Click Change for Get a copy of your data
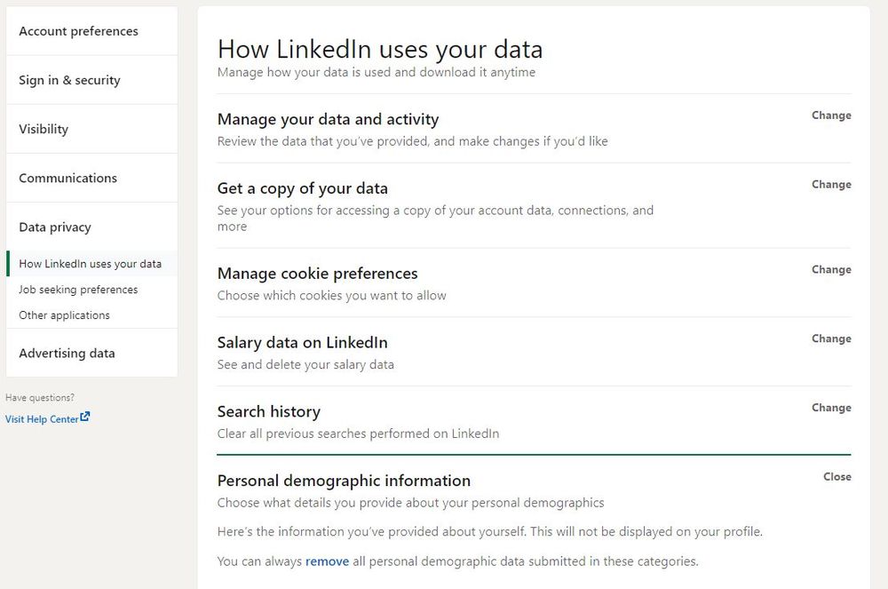Screen dimensions: 888x589 pos(830,184)
